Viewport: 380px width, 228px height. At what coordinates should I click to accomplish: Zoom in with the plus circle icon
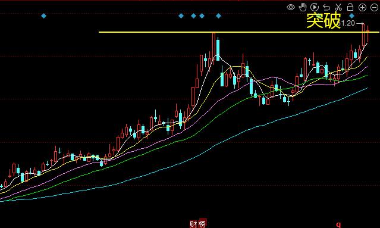[362, 8]
